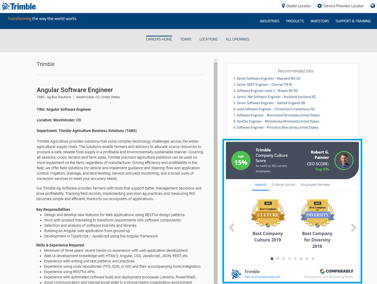The width and height of the screenshot is (377, 284).
Task: Select second carousel pagination dot
Action: pos(278,259)
